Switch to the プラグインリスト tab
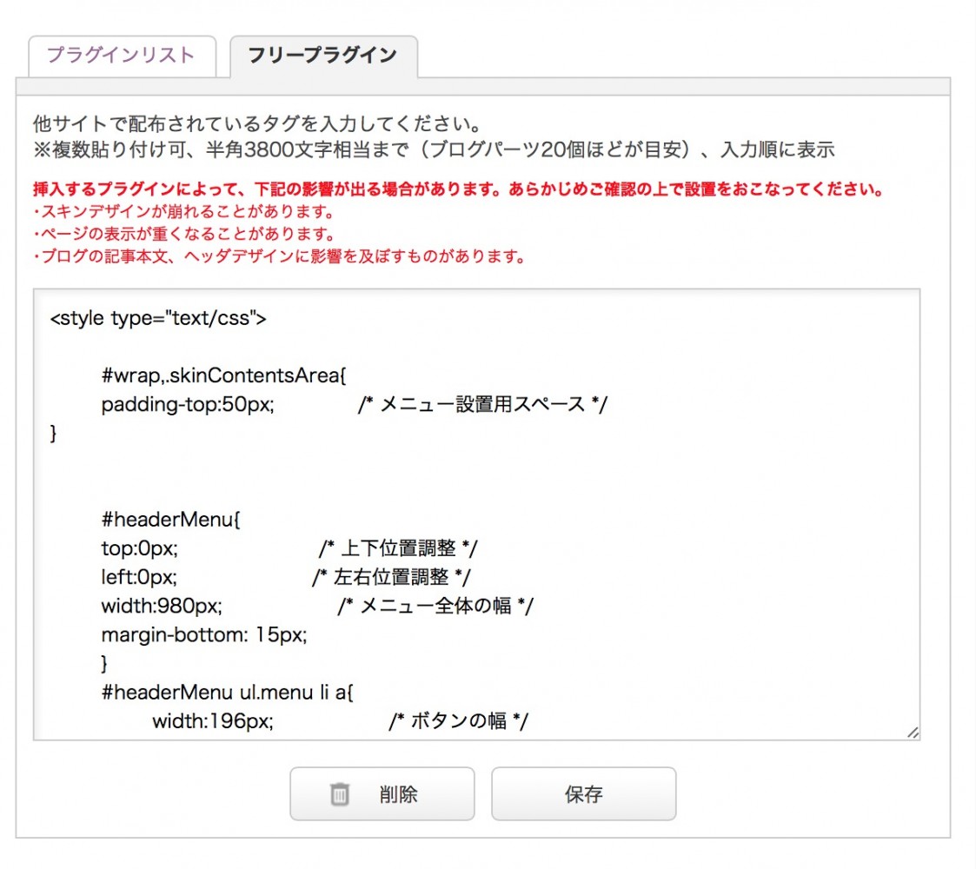Viewport: 976px width, 869px height. point(122,56)
